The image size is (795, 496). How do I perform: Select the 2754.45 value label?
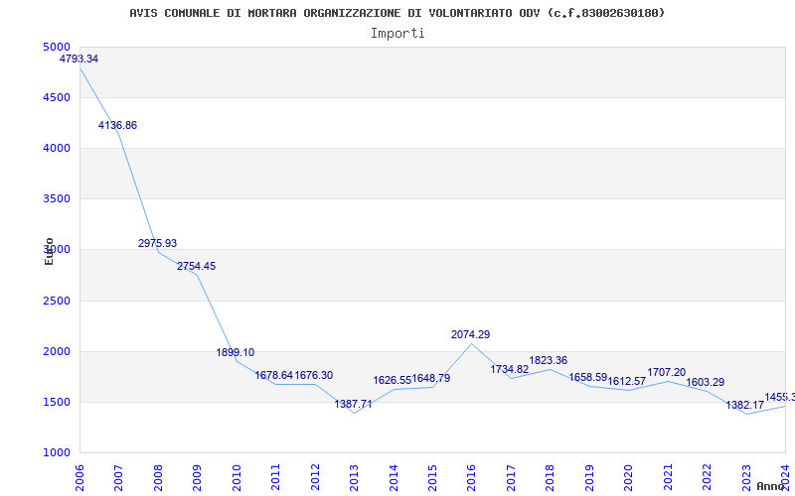[x=196, y=266]
